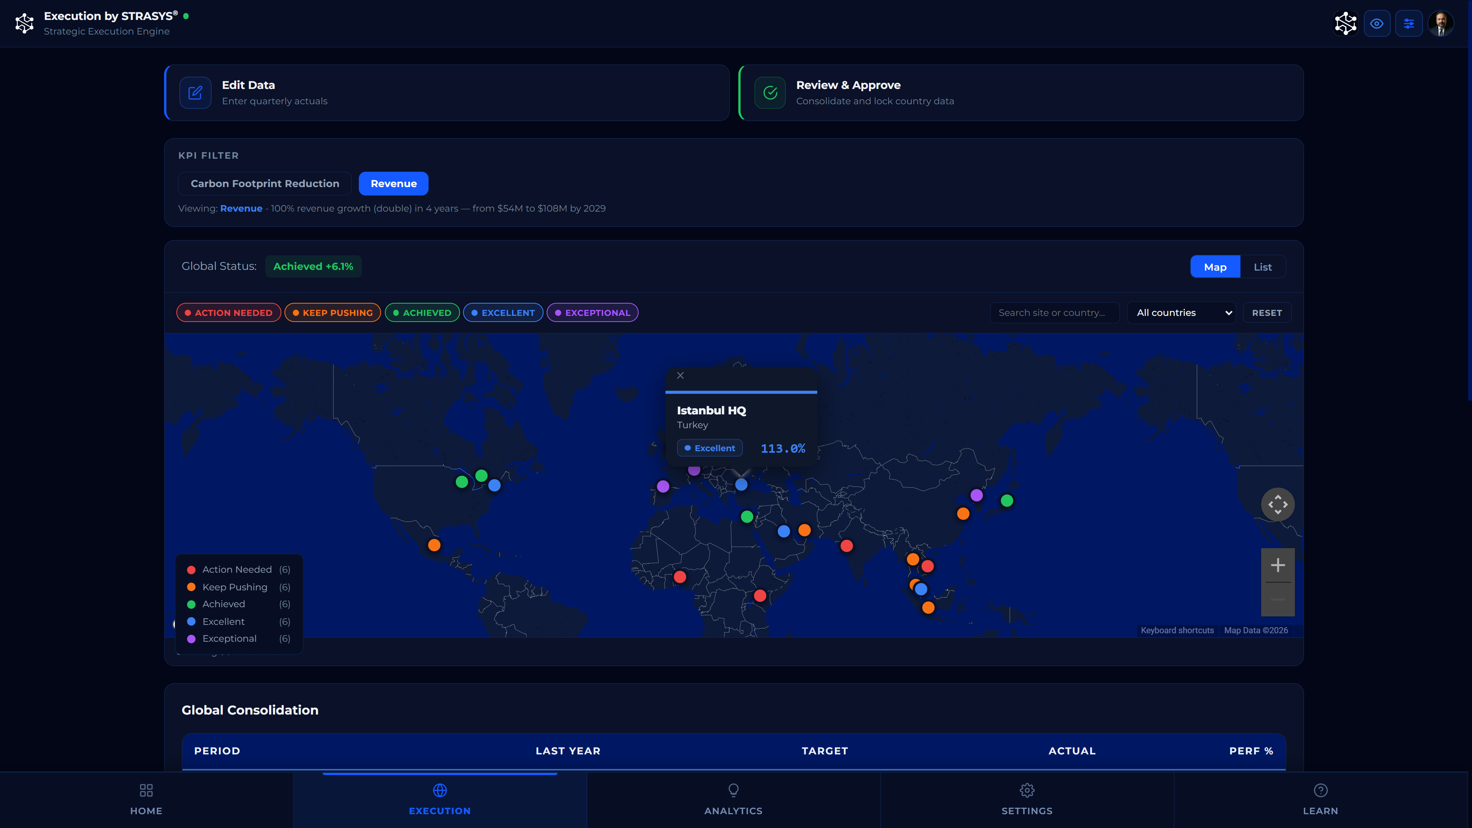1472x828 pixels.
Task: Go to the EXECUTION tab
Action: (440, 799)
